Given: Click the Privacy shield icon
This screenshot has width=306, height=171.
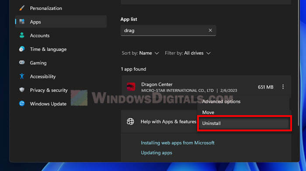Looking at the screenshot, I should coord(22,90).
